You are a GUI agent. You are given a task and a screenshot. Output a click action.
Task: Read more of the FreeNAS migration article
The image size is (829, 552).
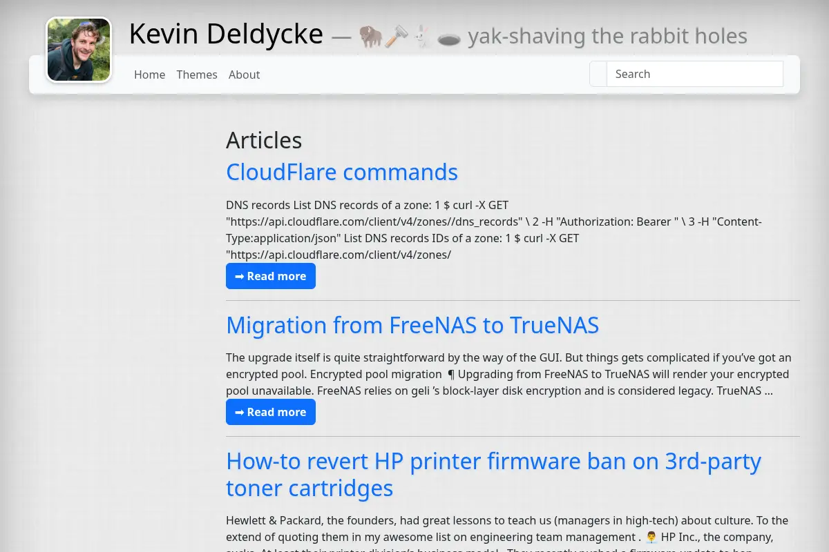[271, 412]
